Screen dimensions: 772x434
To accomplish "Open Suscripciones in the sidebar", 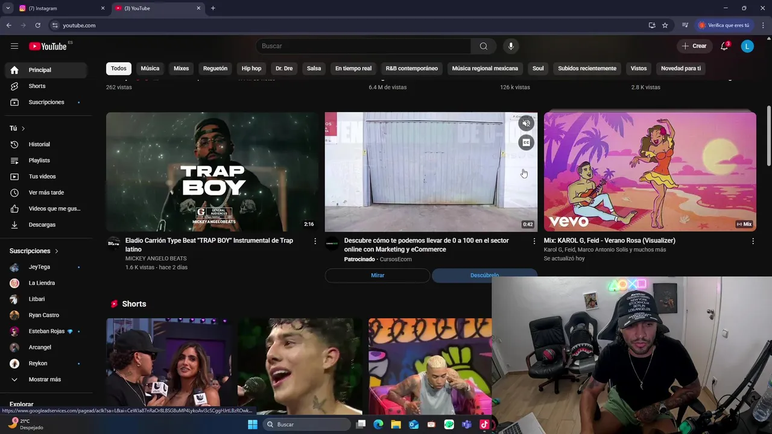I will tap(46, 102).
